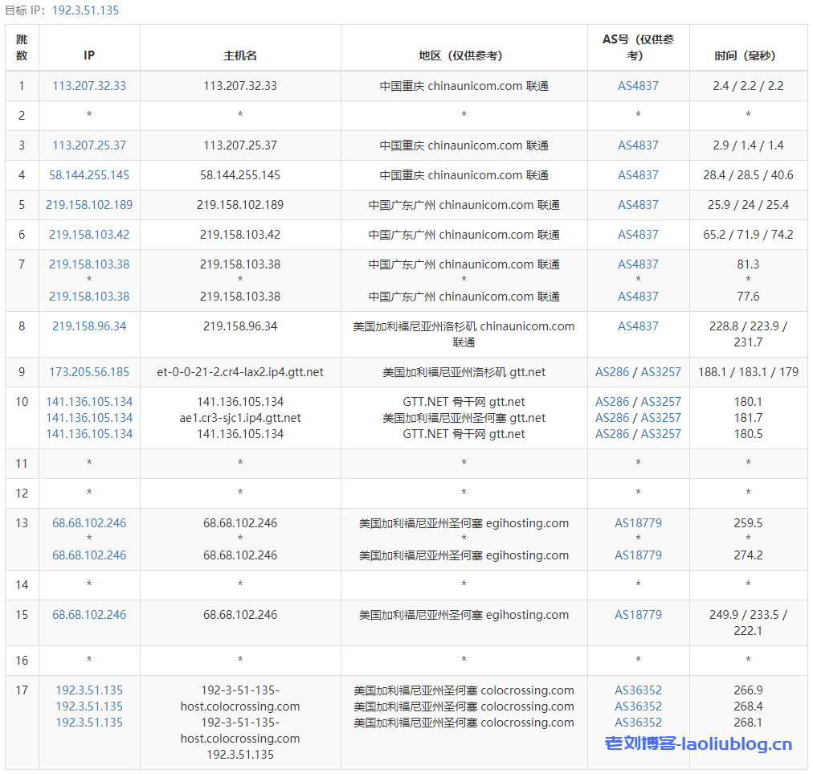The width and height of the screenshot is (813, 774).
Task: Click the AS3257 link in hop 9 row
Action: click(x=660, y=372)
